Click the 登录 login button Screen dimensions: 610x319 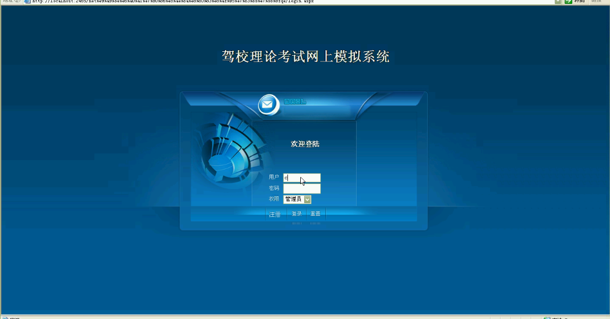(x=296, y=214)
